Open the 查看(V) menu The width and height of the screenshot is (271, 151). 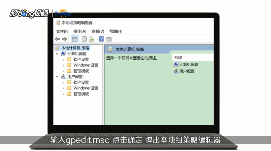[98, 31]
